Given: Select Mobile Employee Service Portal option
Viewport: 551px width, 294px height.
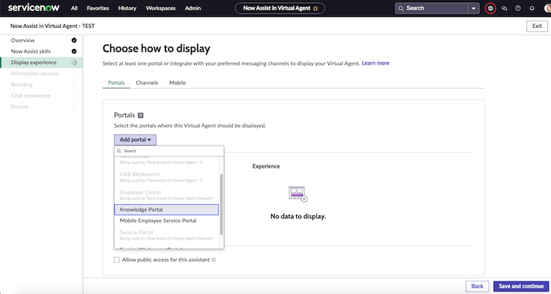Looking at the screenshot, I should click(x=166, y=220).
